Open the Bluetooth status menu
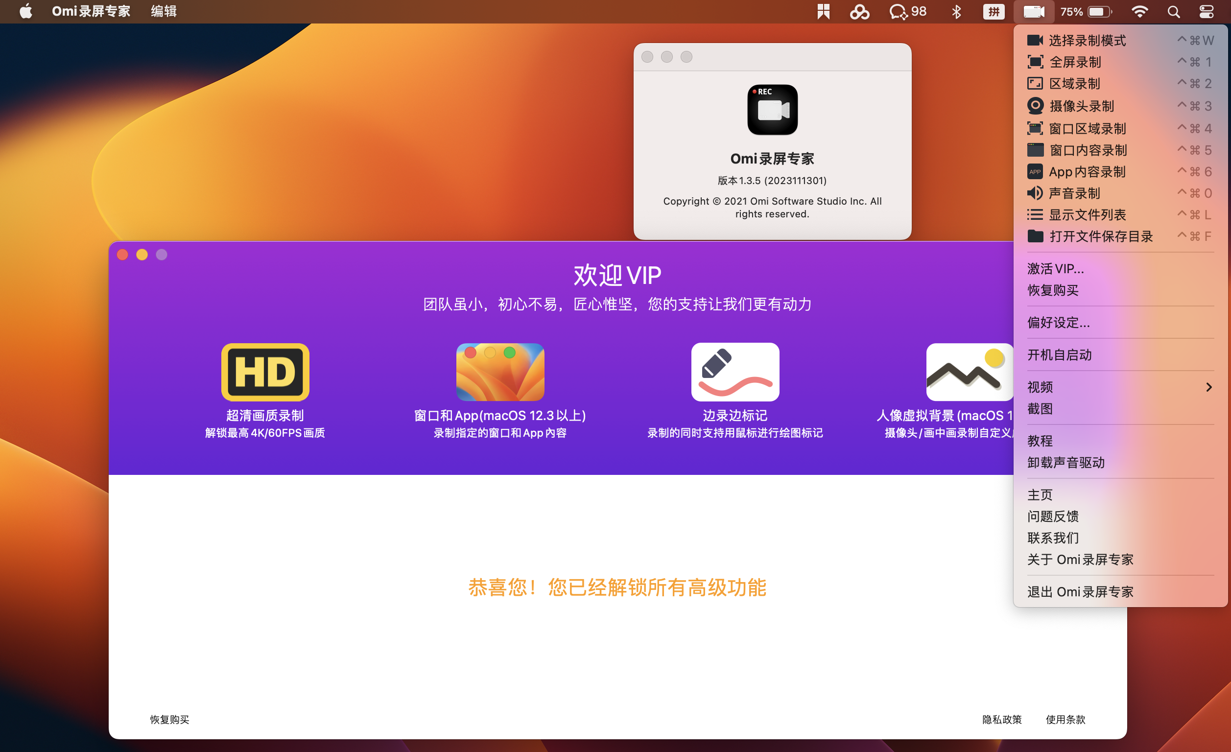This screenshot has width=1231, height=752. point(956,11)
